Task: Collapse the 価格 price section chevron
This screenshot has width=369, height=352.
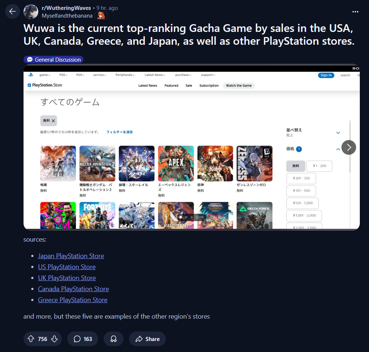Action: coord(338,149)
